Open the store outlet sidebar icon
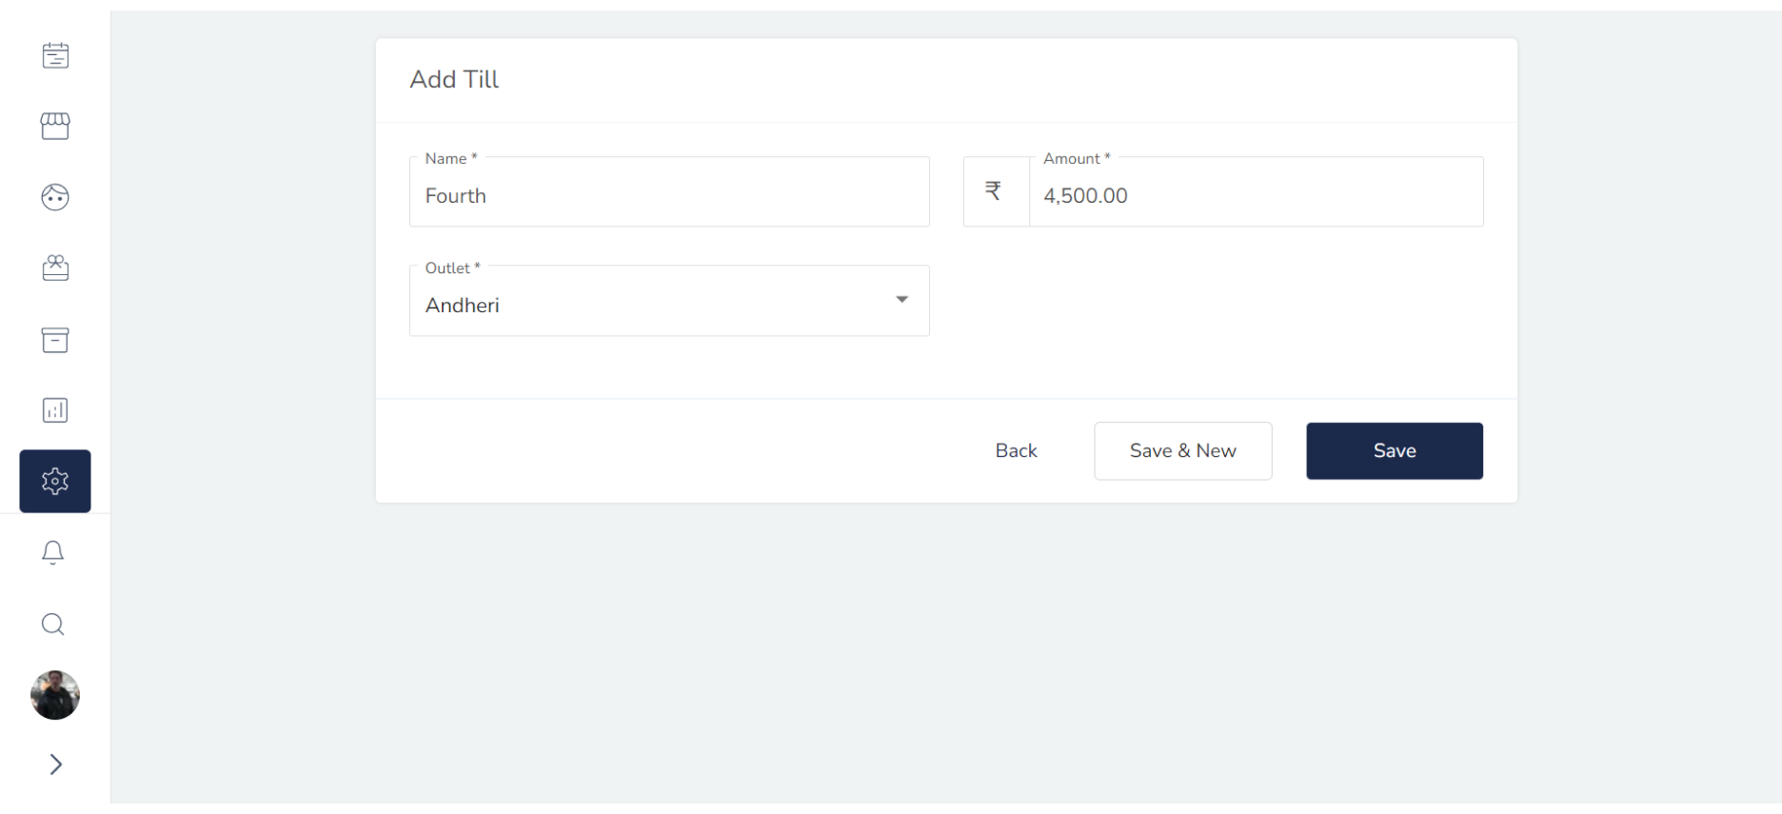The height and width of the screenshot is (814, 1782). coord(55,126)
